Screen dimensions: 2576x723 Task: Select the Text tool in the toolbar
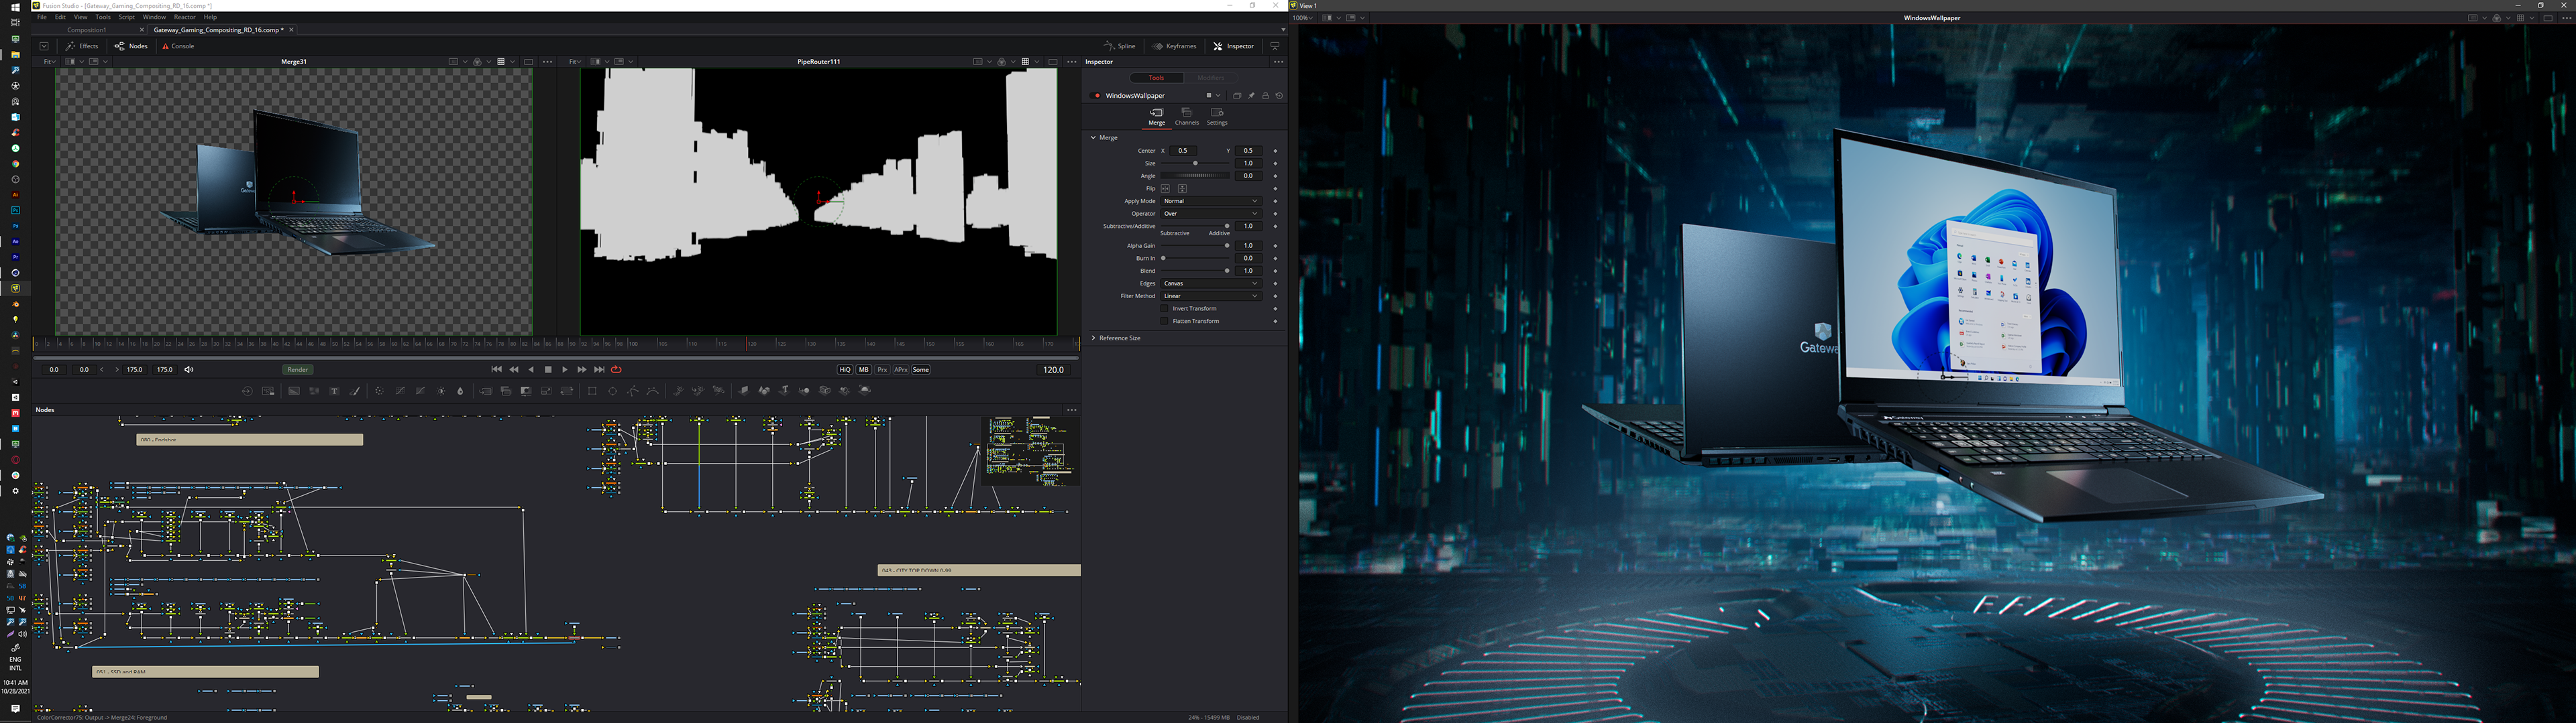[x=335, y=391]
